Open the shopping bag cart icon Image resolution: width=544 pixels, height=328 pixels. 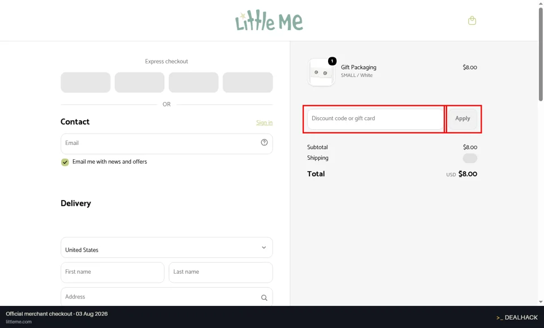click(472, 20)
